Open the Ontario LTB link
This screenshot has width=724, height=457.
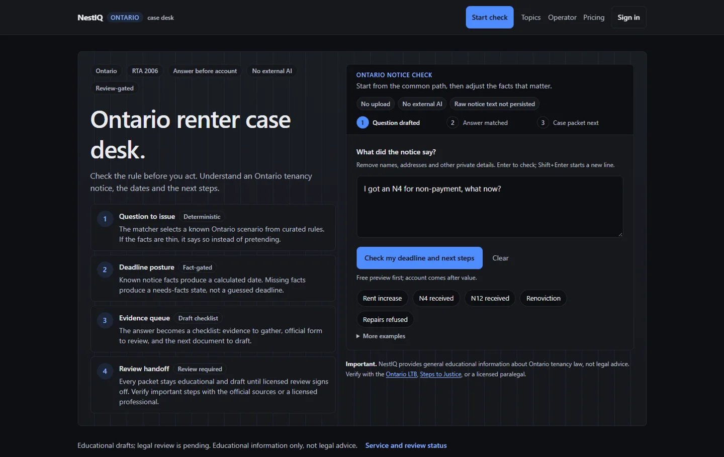point(401,374)
